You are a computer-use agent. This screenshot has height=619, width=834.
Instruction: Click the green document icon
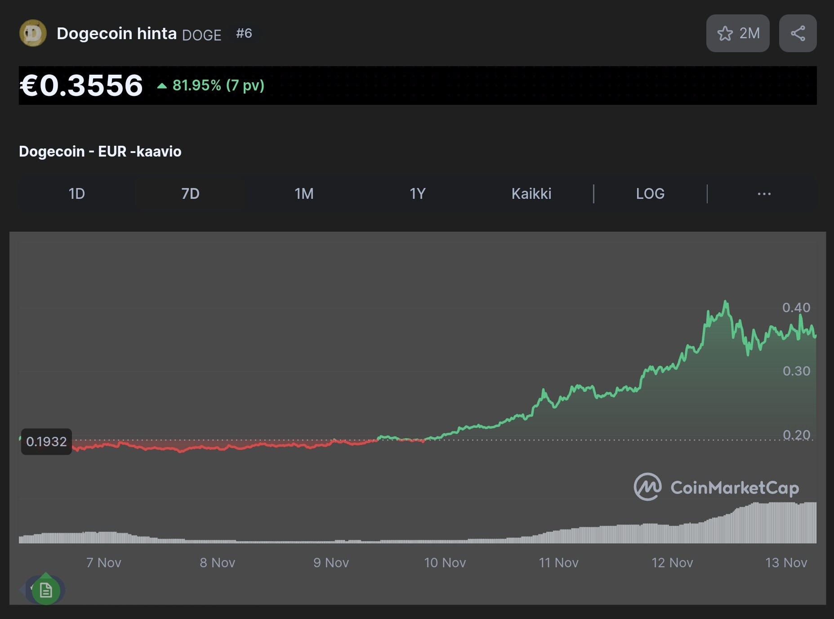click(x=46, y=590)
